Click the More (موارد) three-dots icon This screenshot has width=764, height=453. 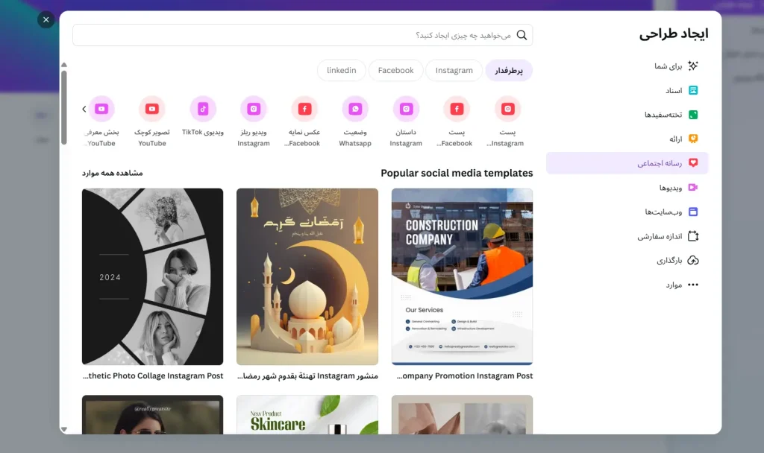pyautogui.click(x=693, y=285)
